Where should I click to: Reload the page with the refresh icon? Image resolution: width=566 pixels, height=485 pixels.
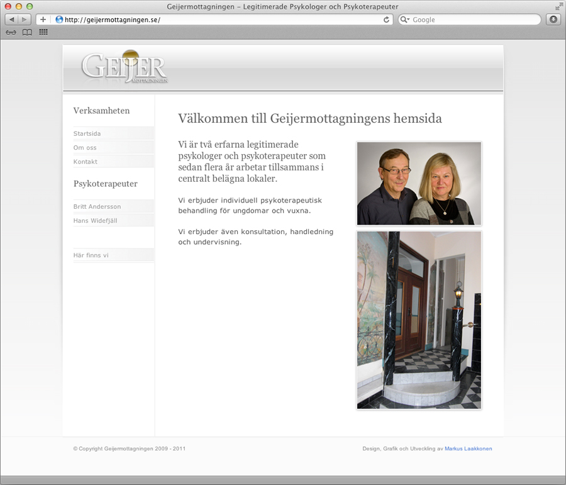coord(386,20)
